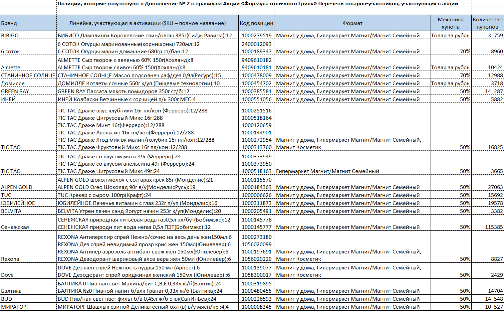Select "Гипермаркет Магнит/Магнит Семейный" format with 3665 coupons
This screenshot has height=311, width=504.
click(x=328, y=171)
